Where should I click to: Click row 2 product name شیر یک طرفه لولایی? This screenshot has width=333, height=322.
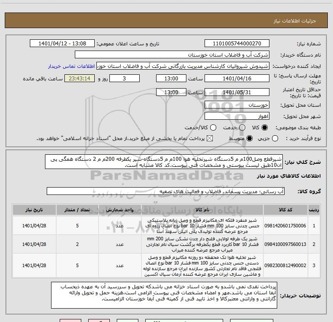point(202,244)
